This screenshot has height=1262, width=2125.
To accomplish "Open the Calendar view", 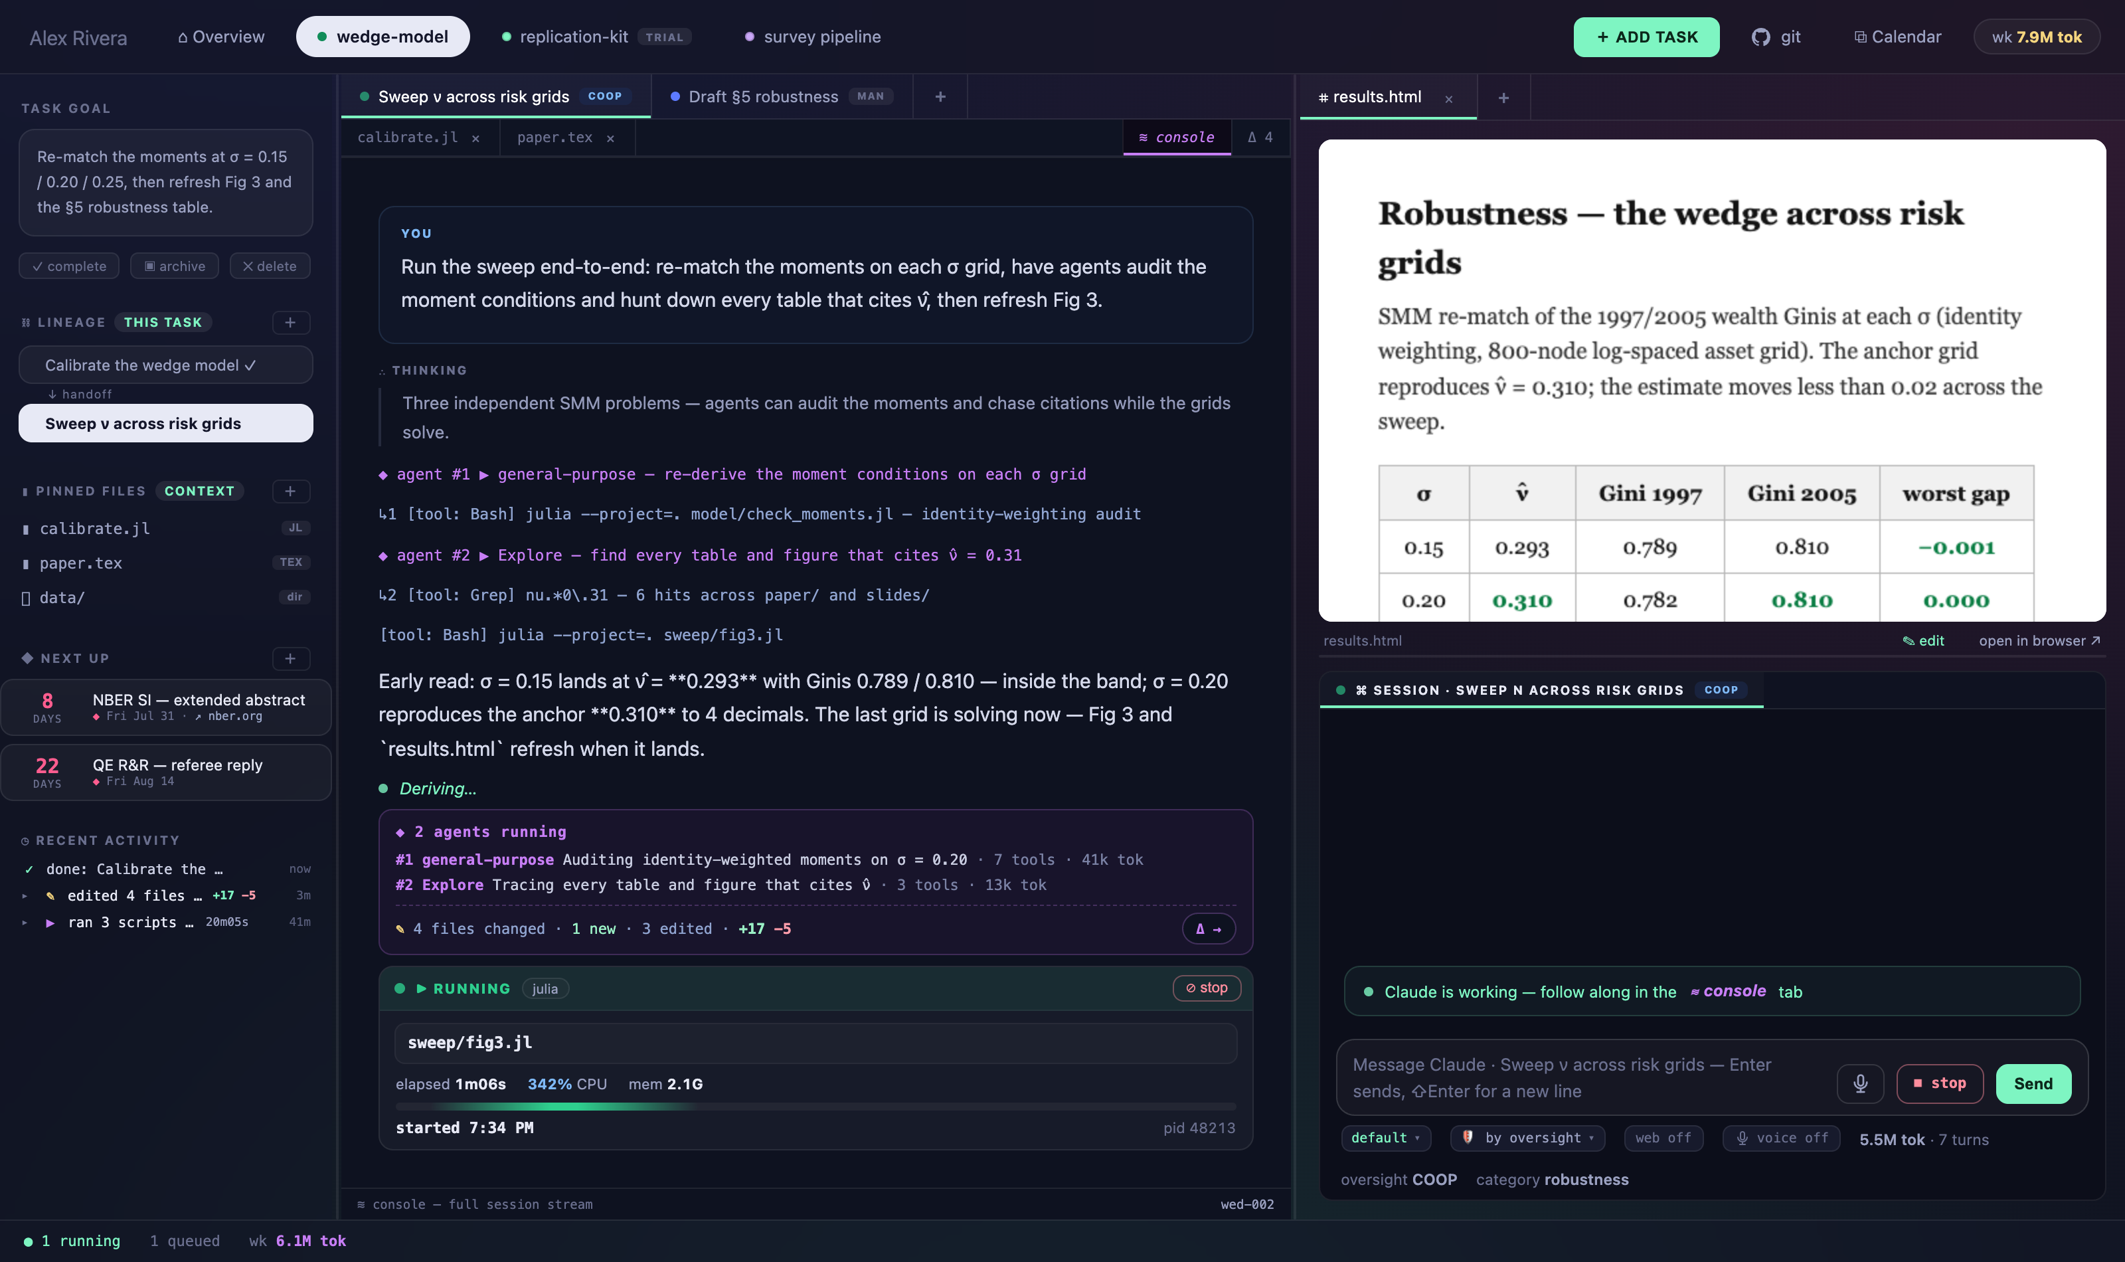I will pyautogui.click(x=1897, y=37).
